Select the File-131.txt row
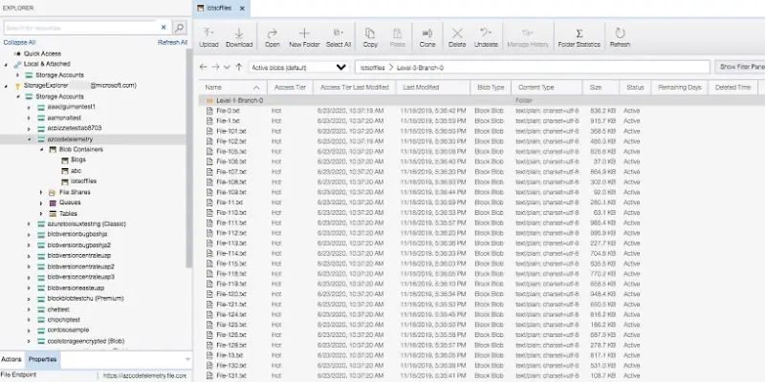The width and height of the screenshot is (765, 382). point(482,375)
